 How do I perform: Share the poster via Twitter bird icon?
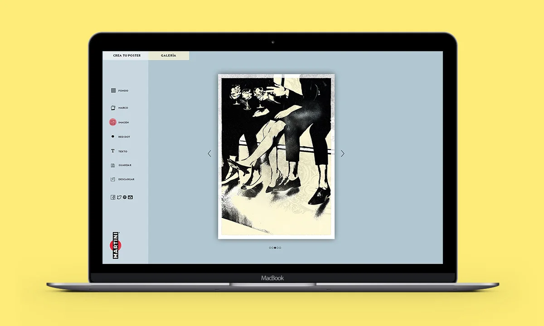tap(119, 197)
